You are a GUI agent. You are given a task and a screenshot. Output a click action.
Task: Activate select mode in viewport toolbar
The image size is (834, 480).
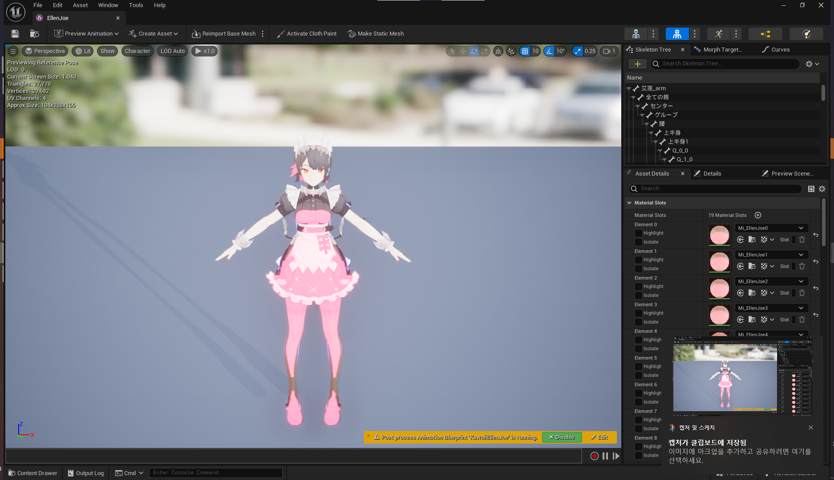point(453,51)
